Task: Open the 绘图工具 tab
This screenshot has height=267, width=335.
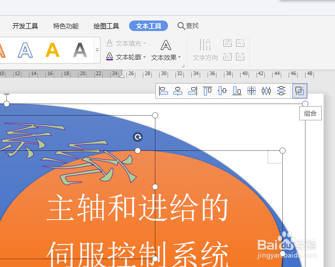Action: [106, 26]
